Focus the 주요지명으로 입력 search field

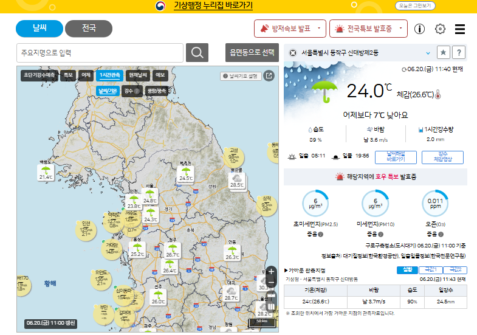point(100,53)
